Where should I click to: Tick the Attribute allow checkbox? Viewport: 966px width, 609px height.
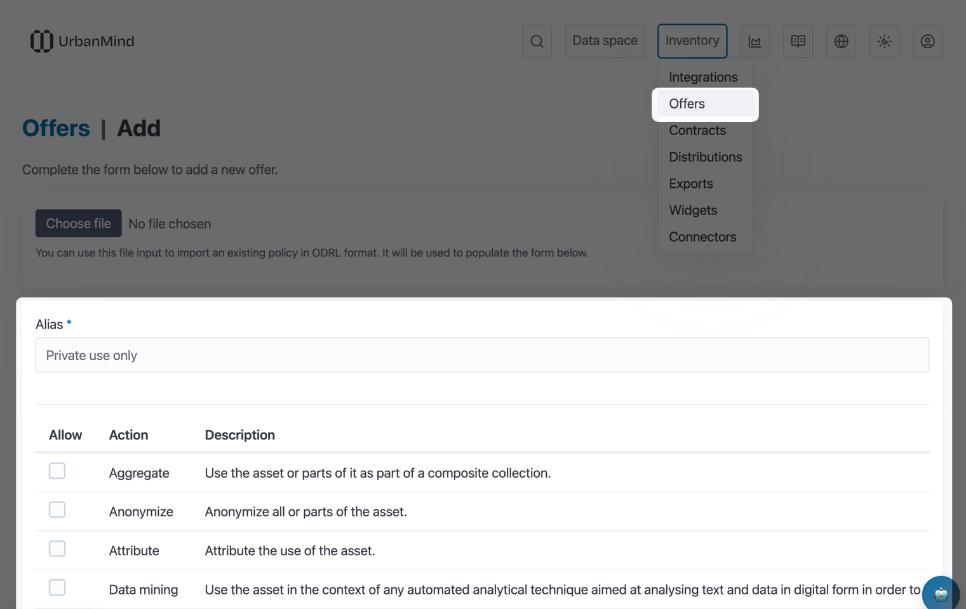pos(57,549)
